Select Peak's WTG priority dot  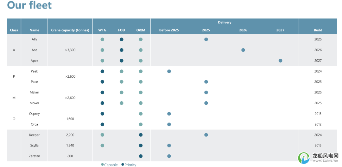[x=102, y=71]
